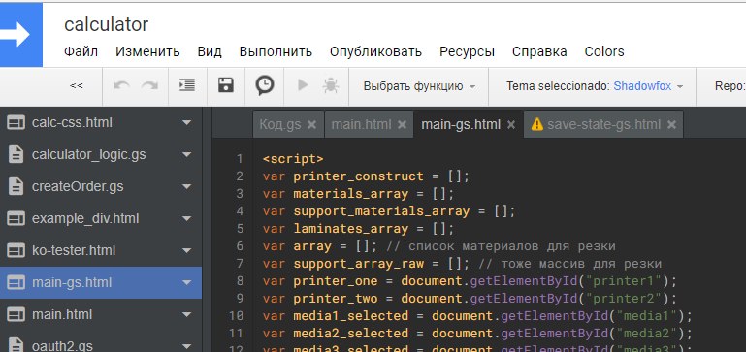Open the Выбрать функцию dropdown
This screenshot has width=746, height=352.
click(419, 86)
